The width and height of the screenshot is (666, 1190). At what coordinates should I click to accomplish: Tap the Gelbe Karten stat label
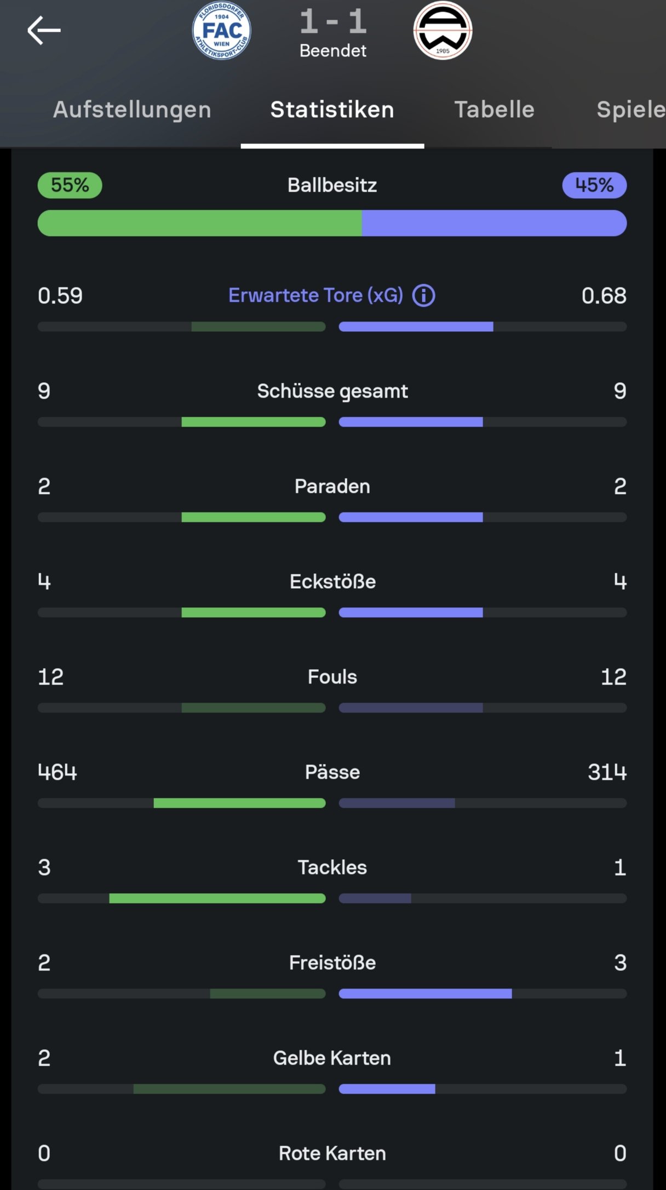click(332, 1058)
